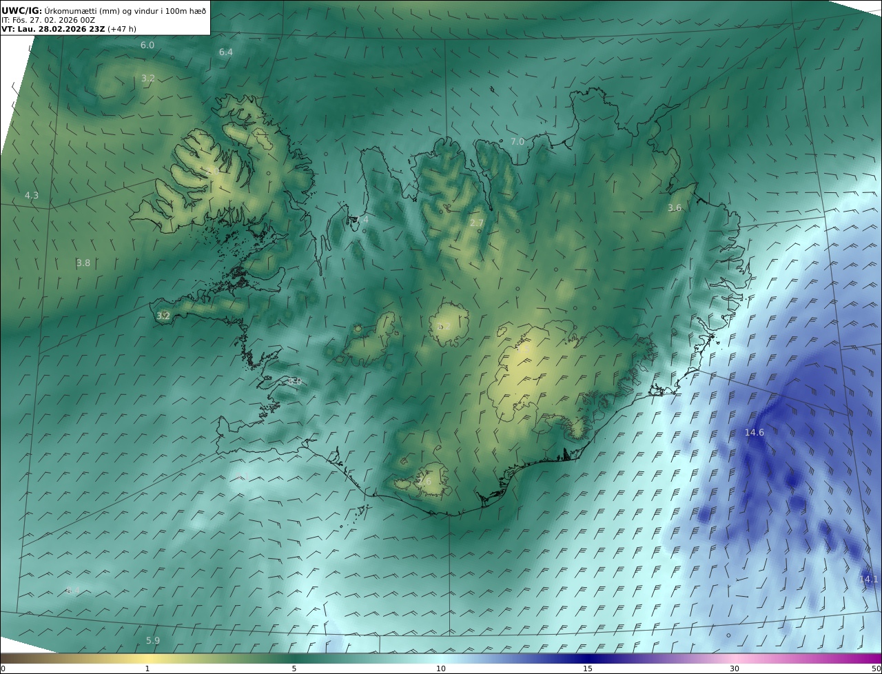
Task: Click the 3.8 value label on the map
Action: tap(83, 263)
